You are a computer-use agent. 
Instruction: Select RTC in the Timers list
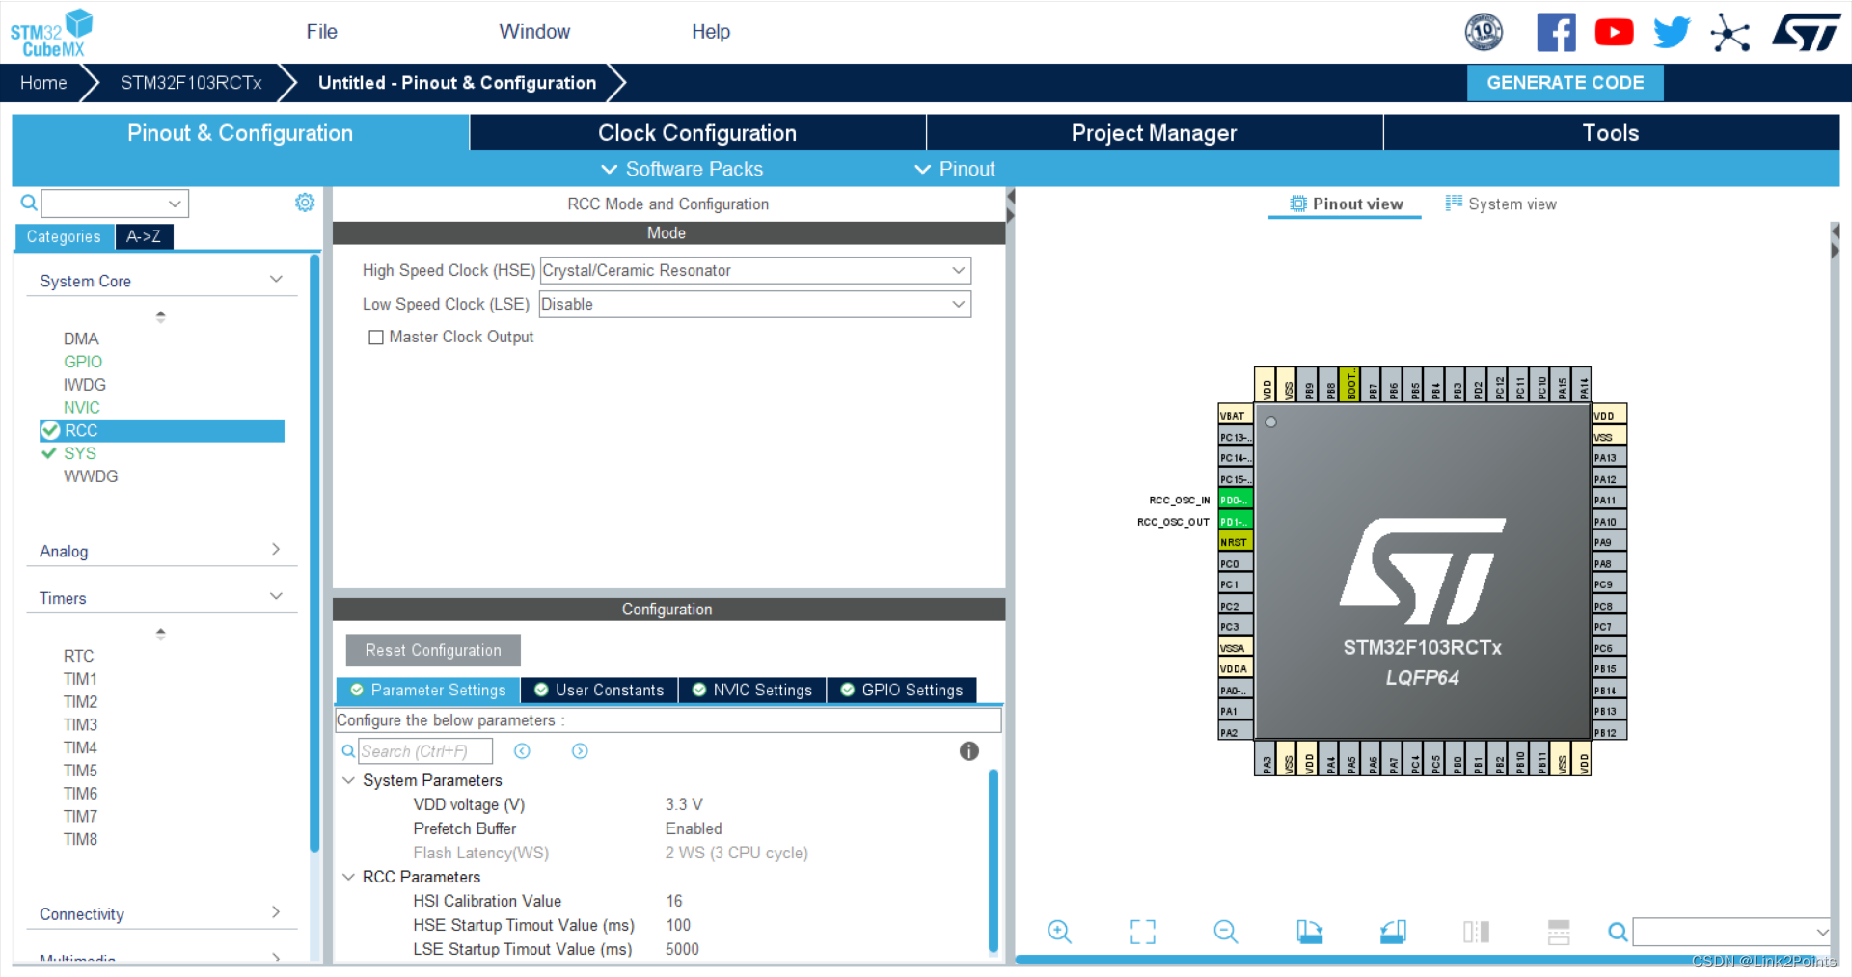point(78,656)
